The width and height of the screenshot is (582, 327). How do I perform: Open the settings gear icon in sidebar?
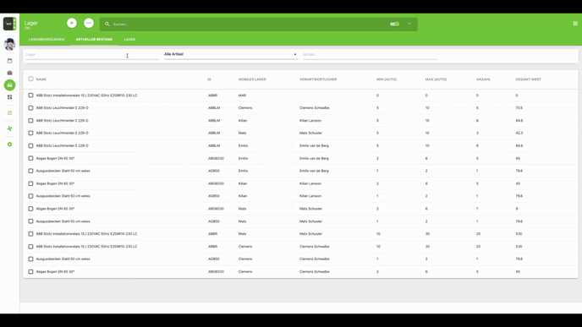click(x=9, y=144)
